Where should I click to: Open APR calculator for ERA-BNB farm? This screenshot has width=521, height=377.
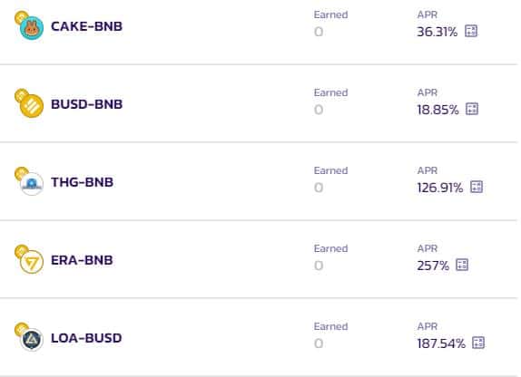pyautogui.click(x=462, y=265)
